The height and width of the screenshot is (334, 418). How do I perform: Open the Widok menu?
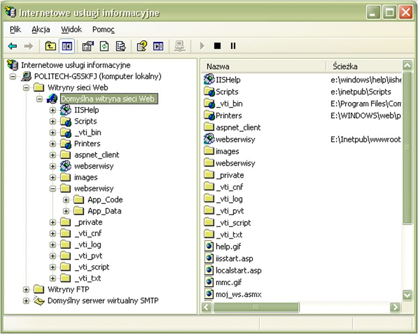(71, 29)
